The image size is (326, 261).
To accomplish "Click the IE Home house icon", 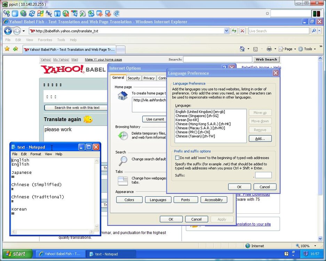I will tap(242, 49).
